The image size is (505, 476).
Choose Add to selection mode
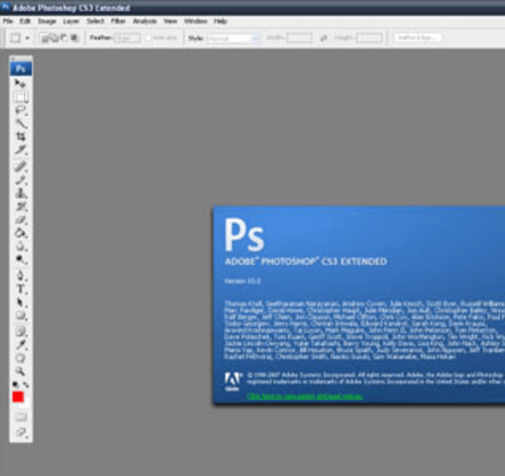[54, 38]
